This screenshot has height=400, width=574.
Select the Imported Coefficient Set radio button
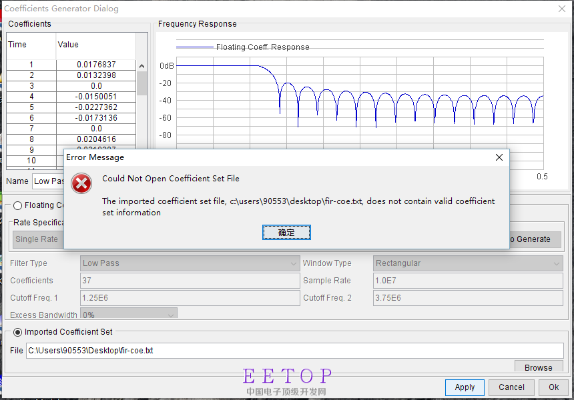pos(17,332)
